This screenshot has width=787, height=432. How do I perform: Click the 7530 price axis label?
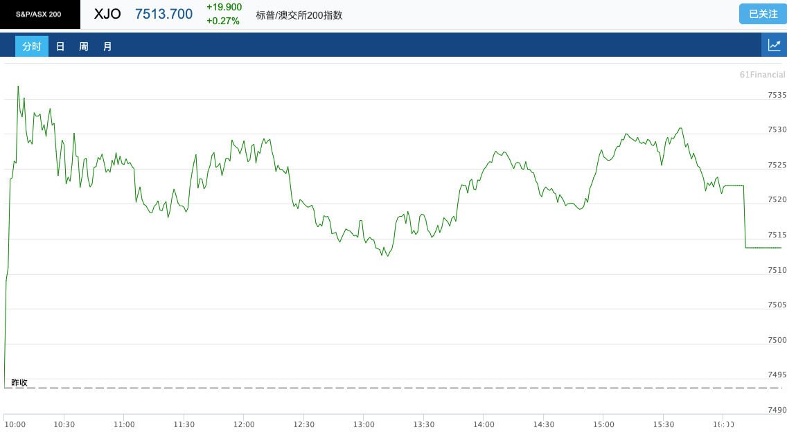point(777,129)
